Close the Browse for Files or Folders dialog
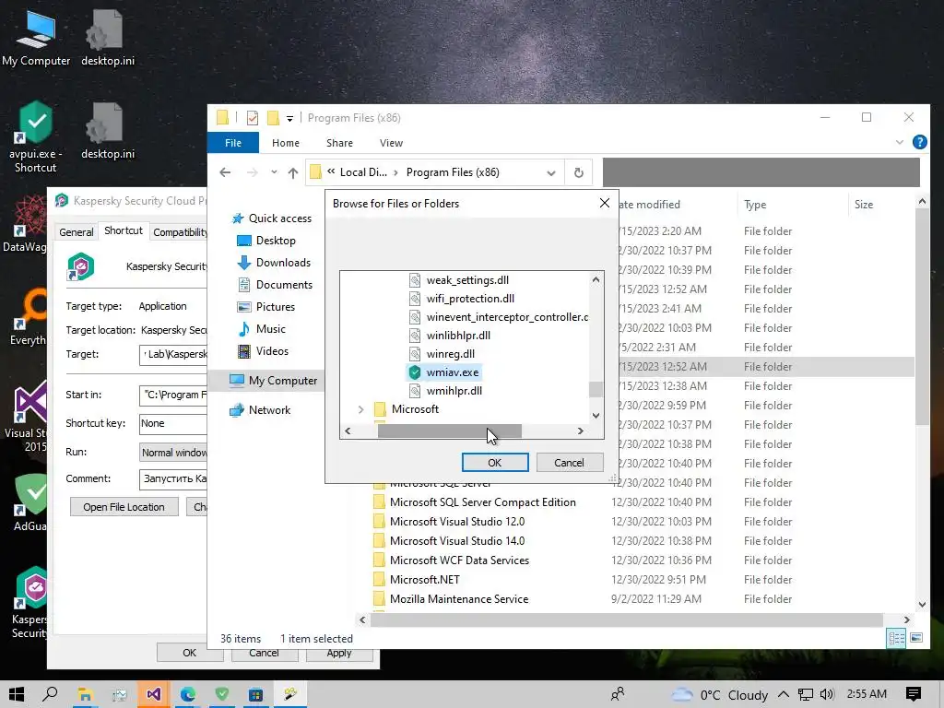 pyautogui.click(x=605, y=203)
